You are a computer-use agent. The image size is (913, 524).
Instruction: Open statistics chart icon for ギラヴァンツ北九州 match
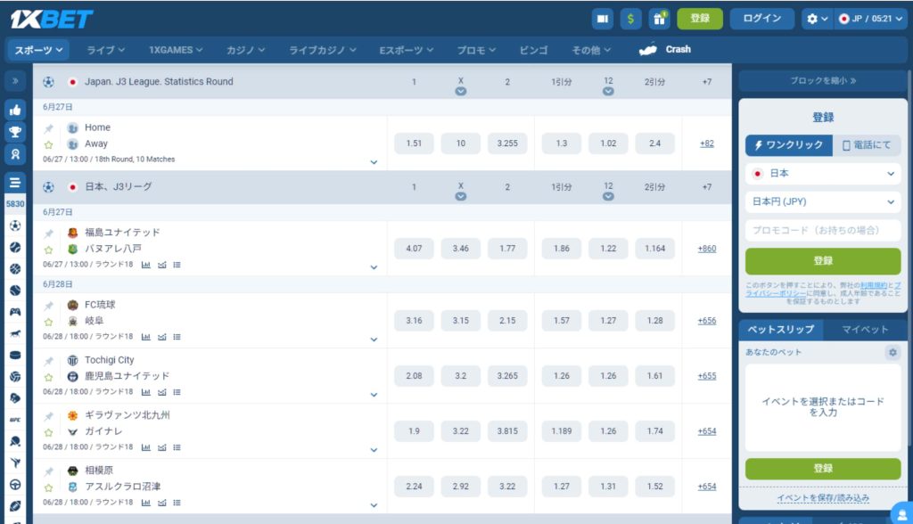pyautogui.click(x=146, y=447)
